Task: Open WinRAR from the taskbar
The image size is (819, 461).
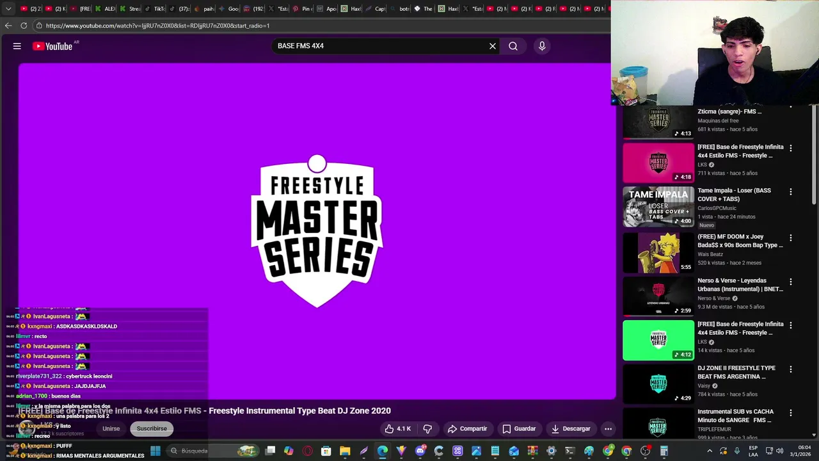Action: (x=533, y=451)
